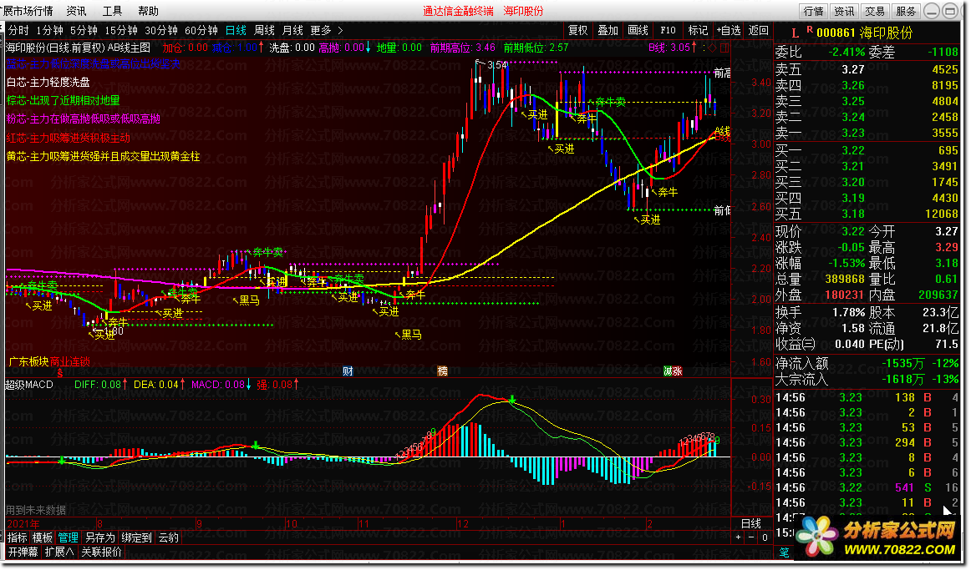Click the 净流入额 value -1535万

pos(903,364)
